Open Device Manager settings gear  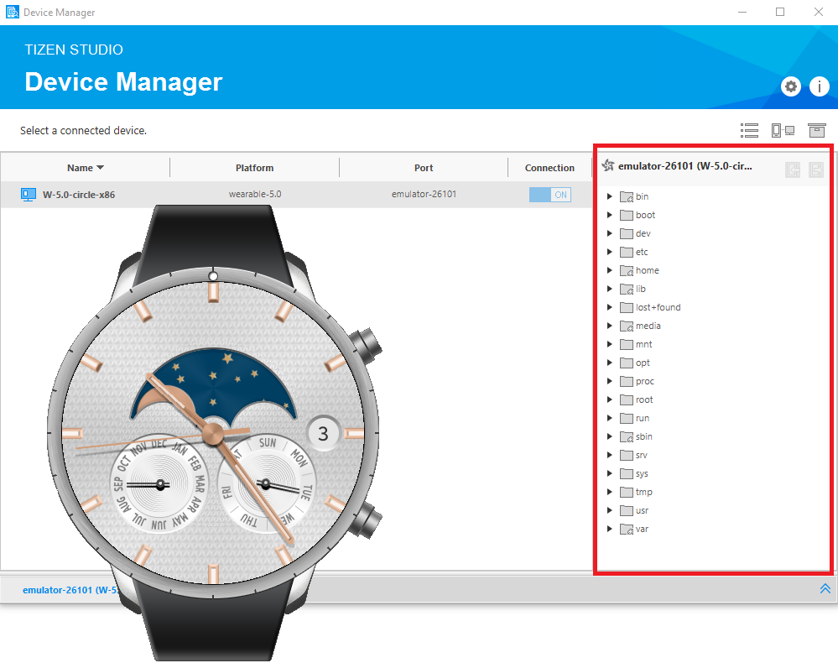[x=790, y=86]
